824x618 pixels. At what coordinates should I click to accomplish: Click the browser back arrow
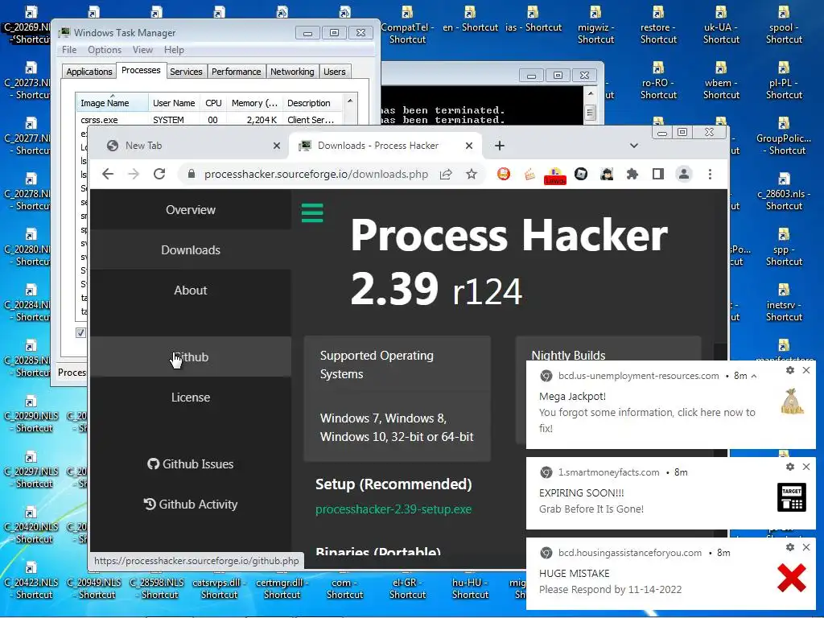pyautogui.click(x=108, y=174)
